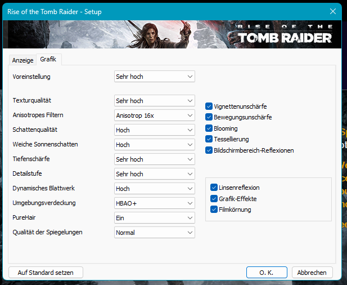This screenshot has height=285, width=347.
Task: Open the Voreinstellung dropdown
Action: pos(155,77)
